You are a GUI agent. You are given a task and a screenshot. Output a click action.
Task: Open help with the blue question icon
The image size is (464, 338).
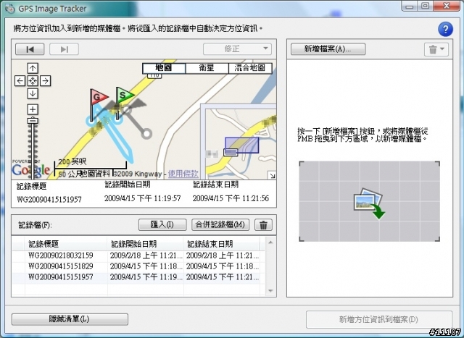coord(445,29)
